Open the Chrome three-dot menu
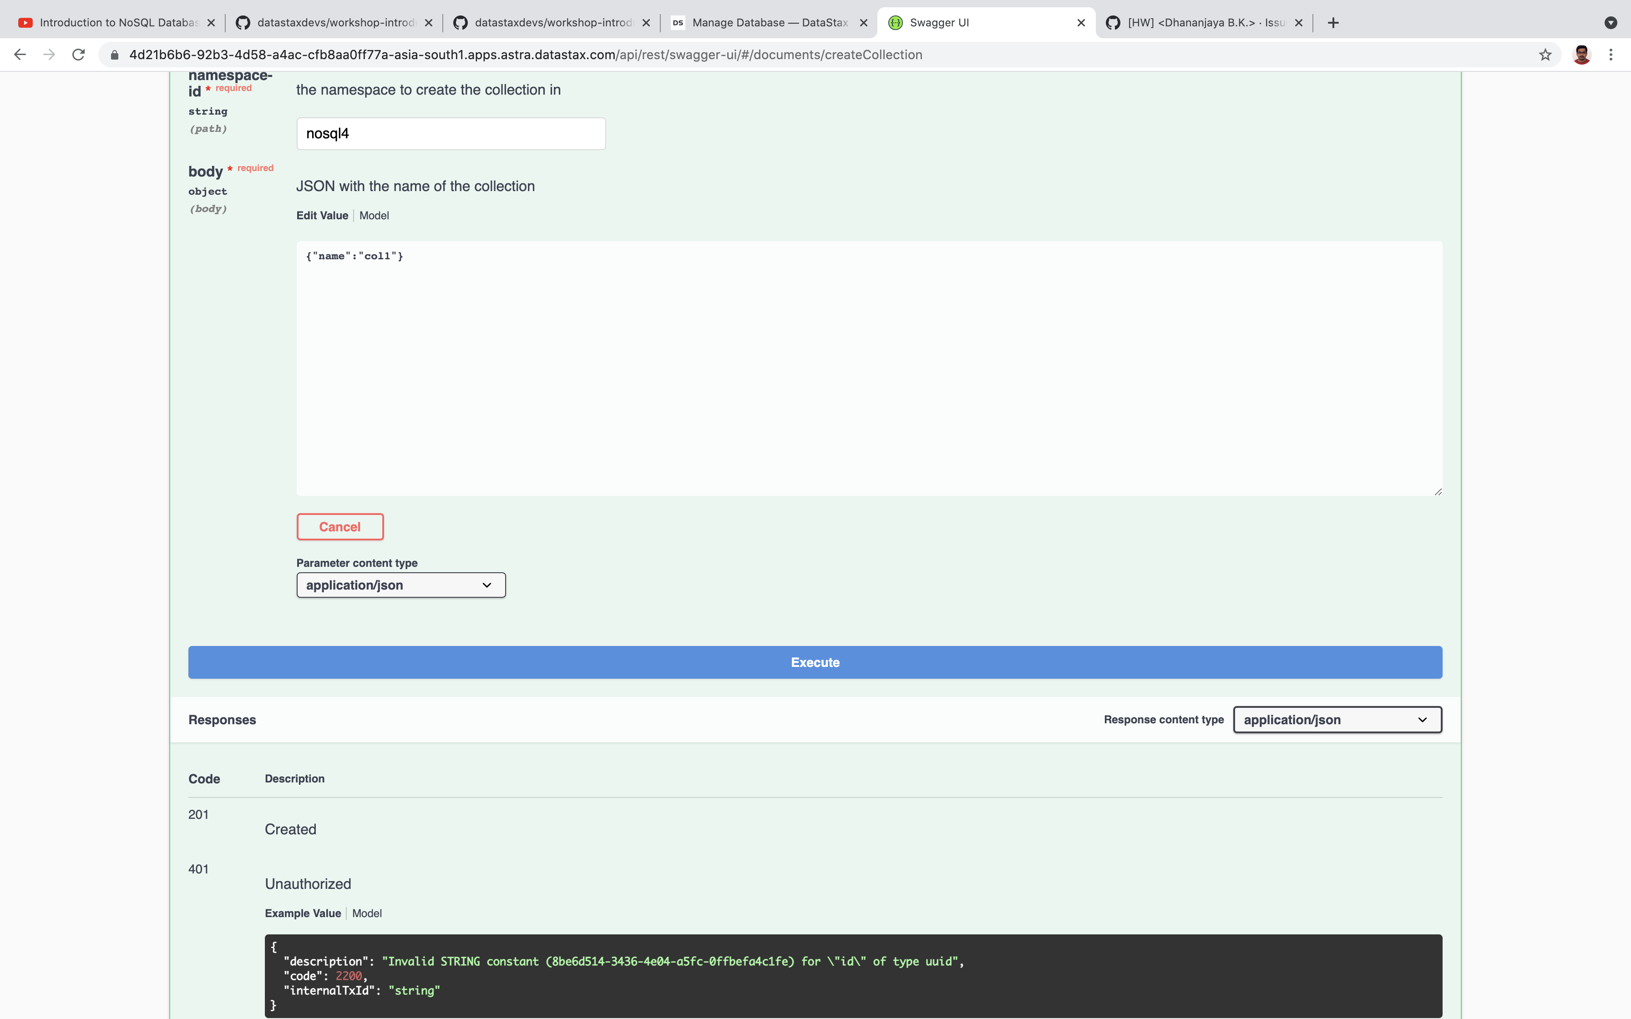1631x1019 pixels. [1611, 55]
